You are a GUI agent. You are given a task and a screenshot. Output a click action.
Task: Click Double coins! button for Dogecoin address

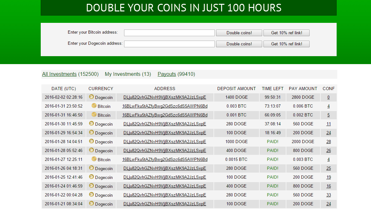coord(239,44)
